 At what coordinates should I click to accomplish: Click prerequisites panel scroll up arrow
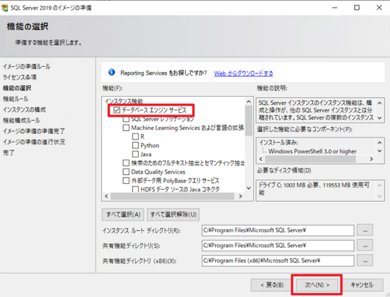[x=380, y=143]
